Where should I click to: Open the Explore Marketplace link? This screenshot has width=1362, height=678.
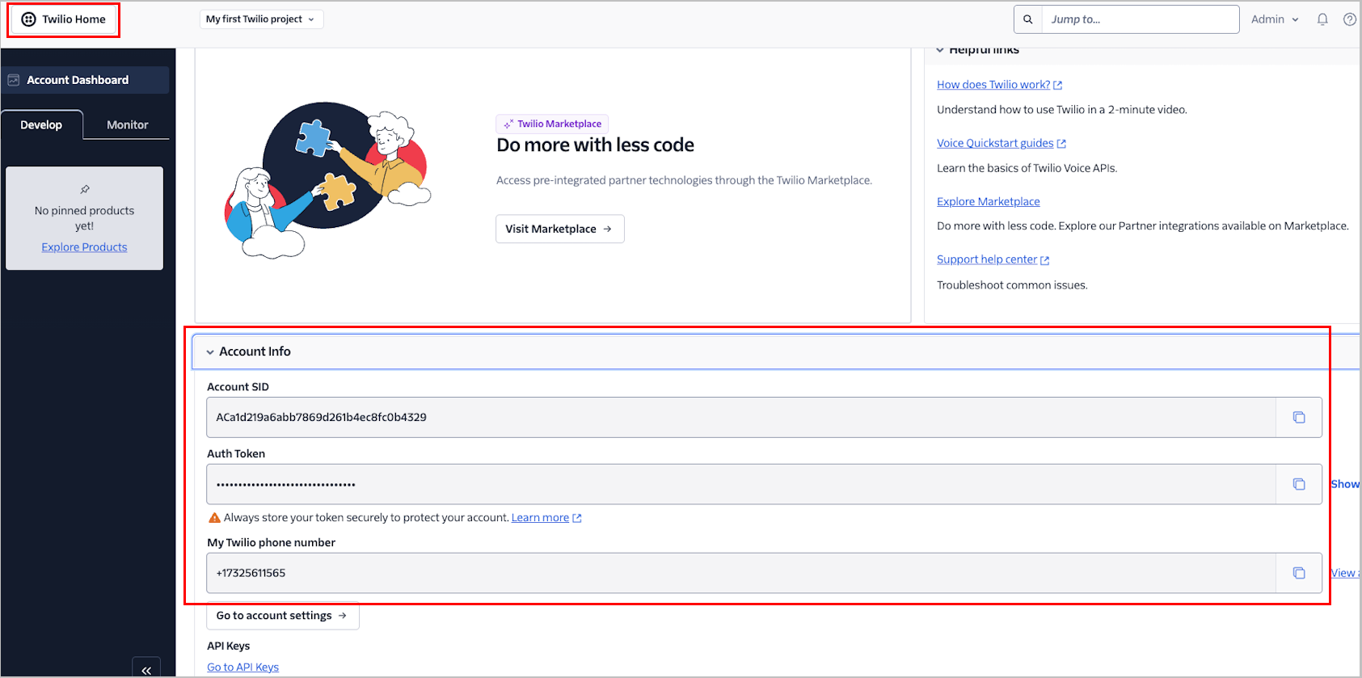pos(989,201)
